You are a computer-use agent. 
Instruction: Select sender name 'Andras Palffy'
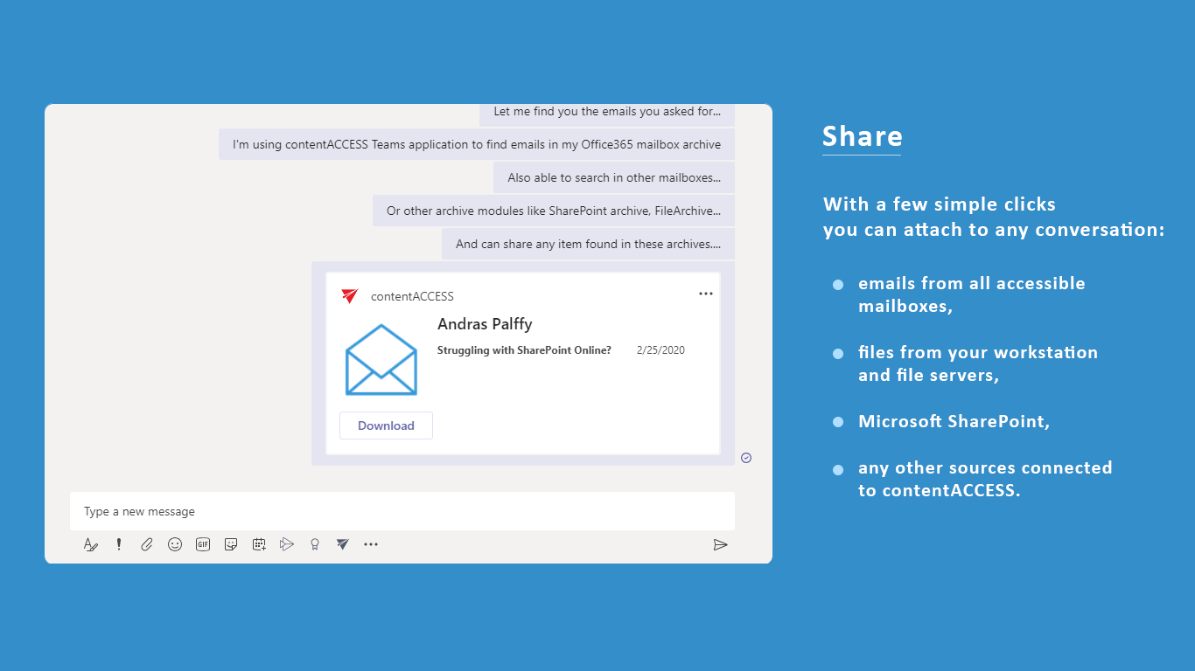point(485,324)
